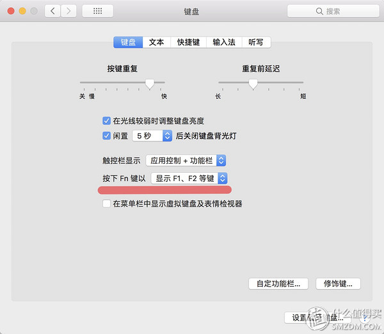Go forward with the right arrow button
Screen dimensions: 384x334
tap(68, 11)
